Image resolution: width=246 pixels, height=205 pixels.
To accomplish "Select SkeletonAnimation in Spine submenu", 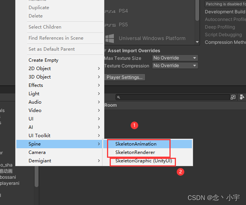I will click(x=147, y=144).
